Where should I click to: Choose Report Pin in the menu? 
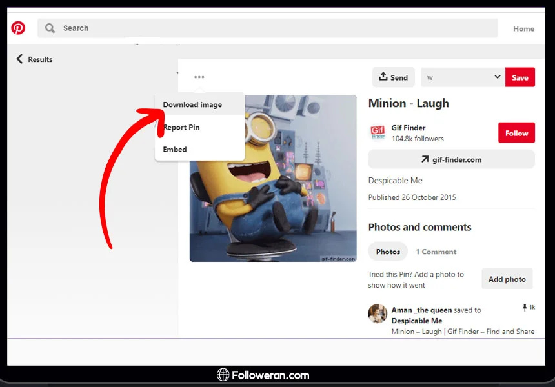181,128
